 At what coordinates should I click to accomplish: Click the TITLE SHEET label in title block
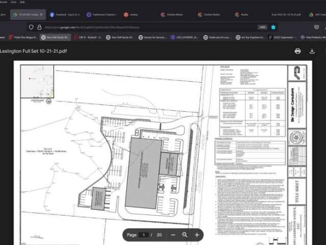point(297,191)
